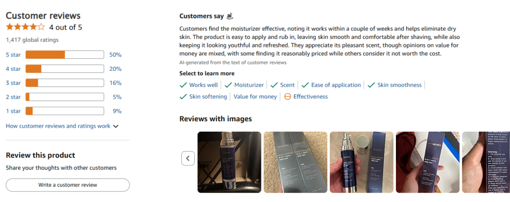The height and width of the screenshot is (202, 510).
Task: Filter reviews by 5 star
Action: 64,55
